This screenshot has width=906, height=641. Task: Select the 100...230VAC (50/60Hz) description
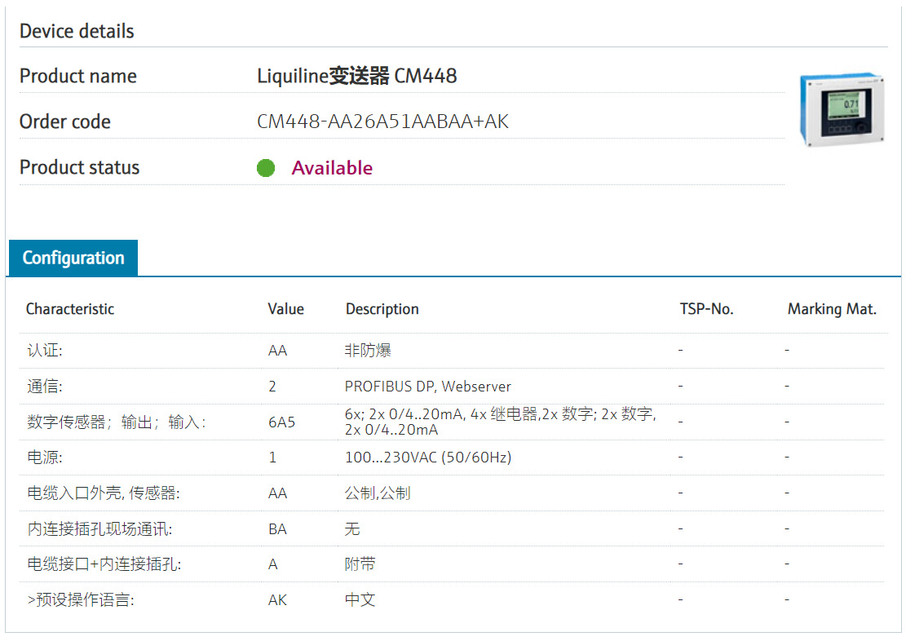428,458
